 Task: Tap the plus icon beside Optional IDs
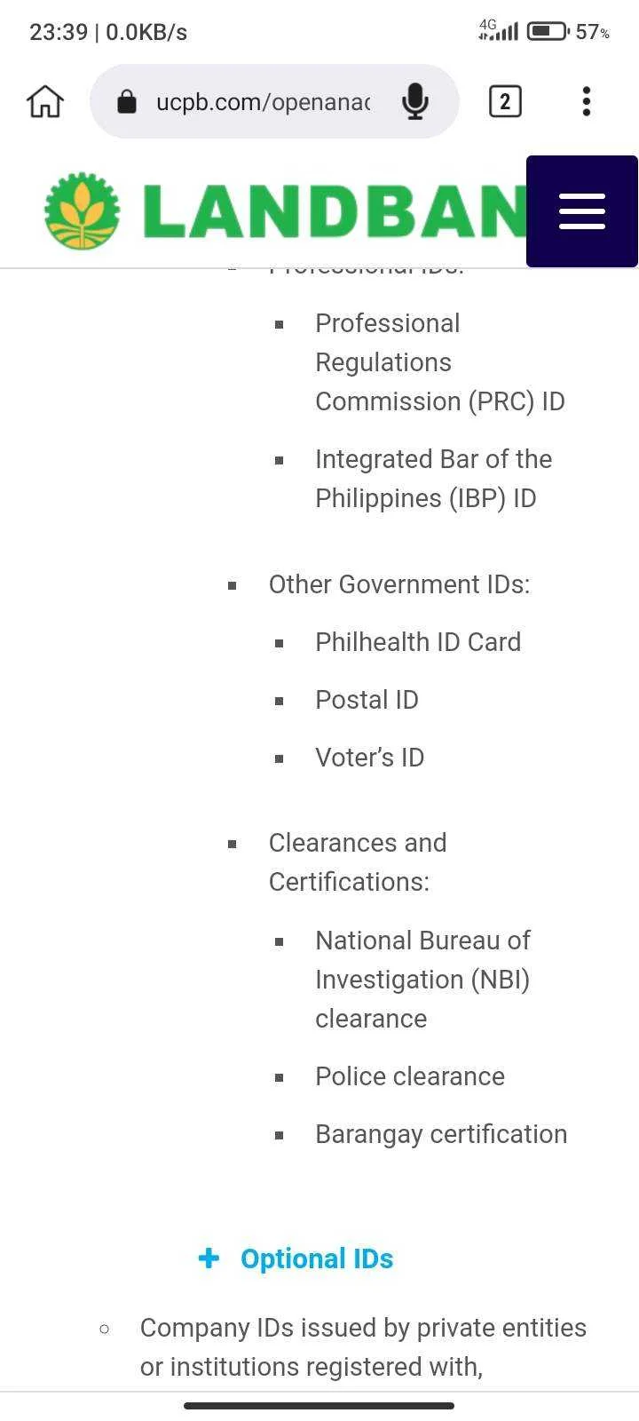coord(209,1258)
